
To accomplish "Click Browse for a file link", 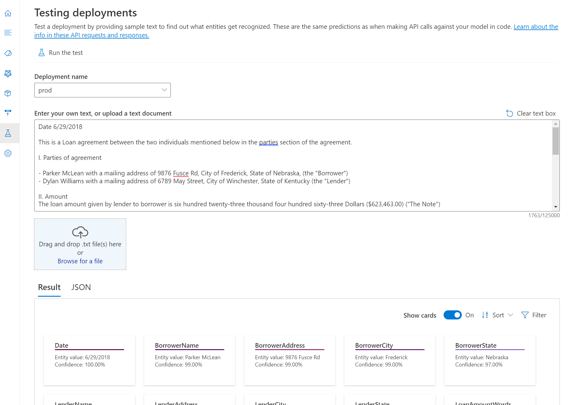I will [x=80, y=261].
